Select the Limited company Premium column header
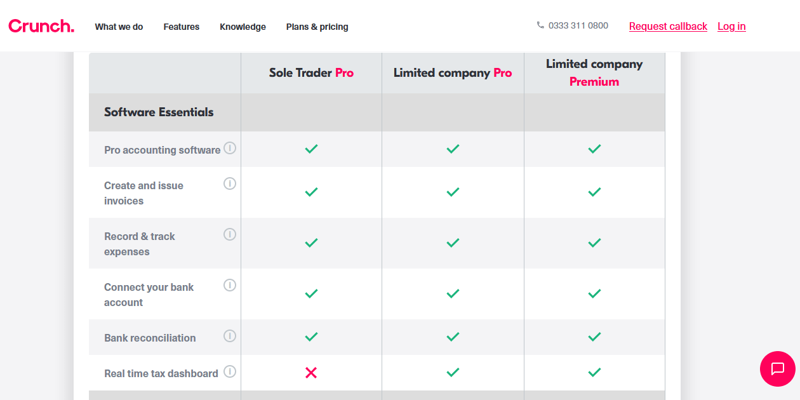Image resolution: width=800 pixels, height=400 pixels. click(594, 72)
